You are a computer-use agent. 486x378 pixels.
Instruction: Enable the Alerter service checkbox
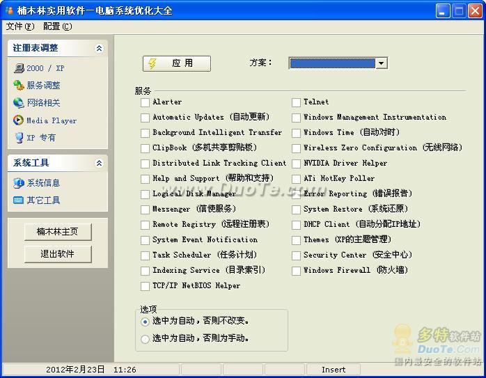pos(145,102)
